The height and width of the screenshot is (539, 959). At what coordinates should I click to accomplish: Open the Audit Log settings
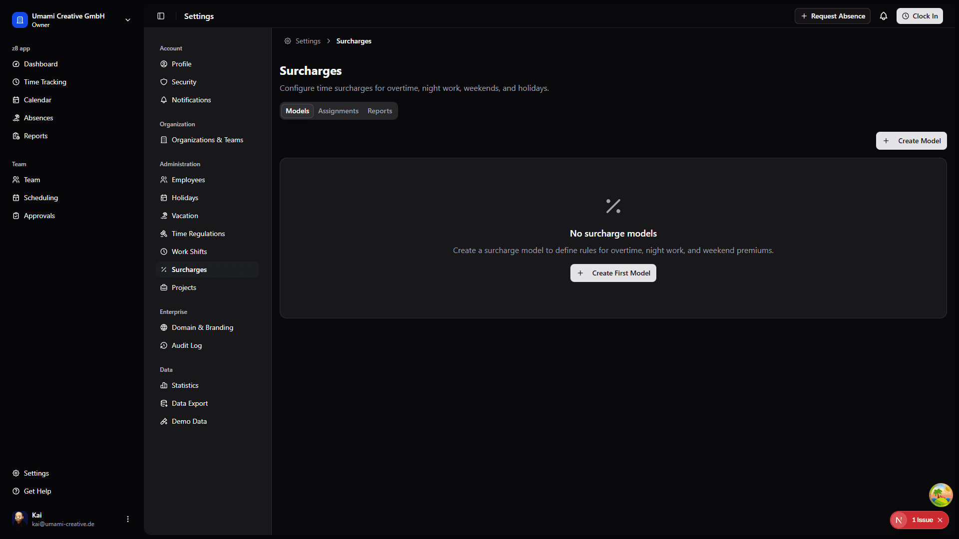187,345
